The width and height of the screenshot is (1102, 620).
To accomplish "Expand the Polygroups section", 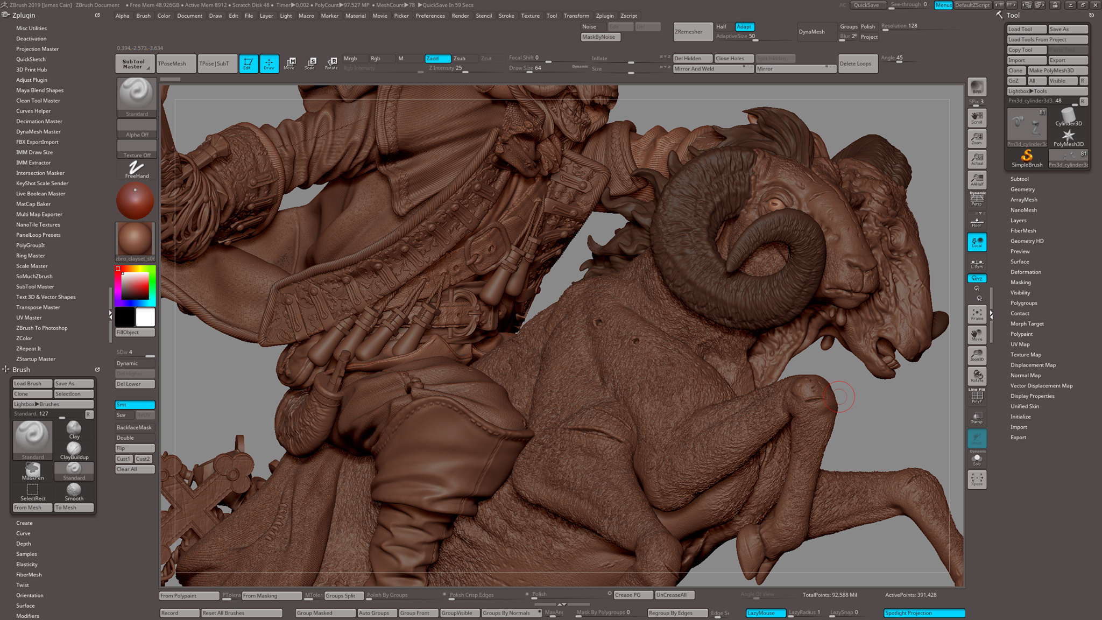I will [1023, 303].
